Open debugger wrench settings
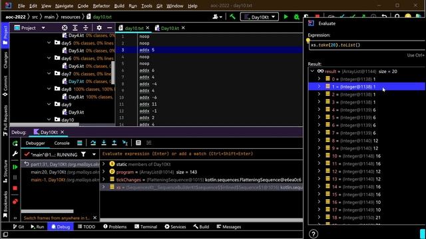The width and height of the screenshot is (426, 239). click(x=15, y=154)
